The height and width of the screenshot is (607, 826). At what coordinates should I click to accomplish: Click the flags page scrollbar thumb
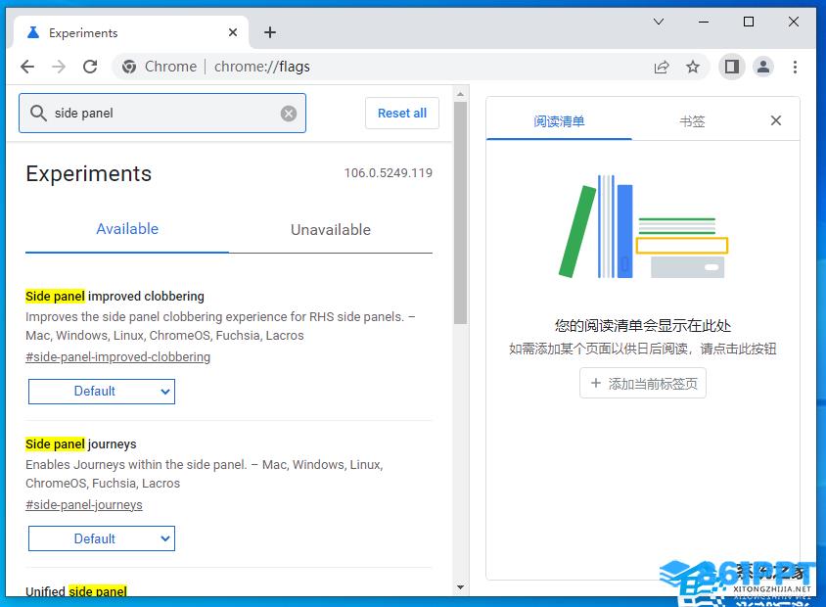[x=460, y=212]
